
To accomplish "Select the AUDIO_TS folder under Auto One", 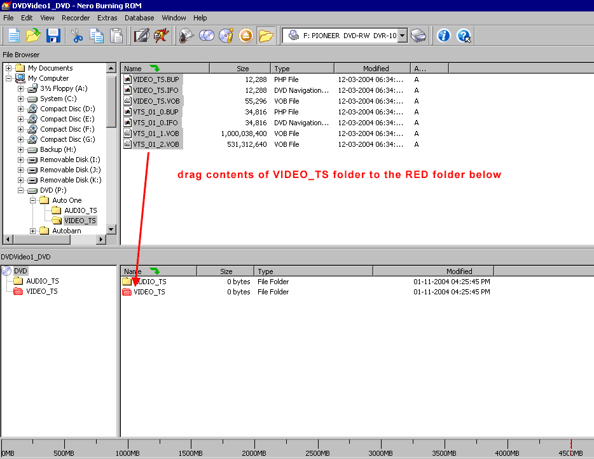I will pos(80,210).
